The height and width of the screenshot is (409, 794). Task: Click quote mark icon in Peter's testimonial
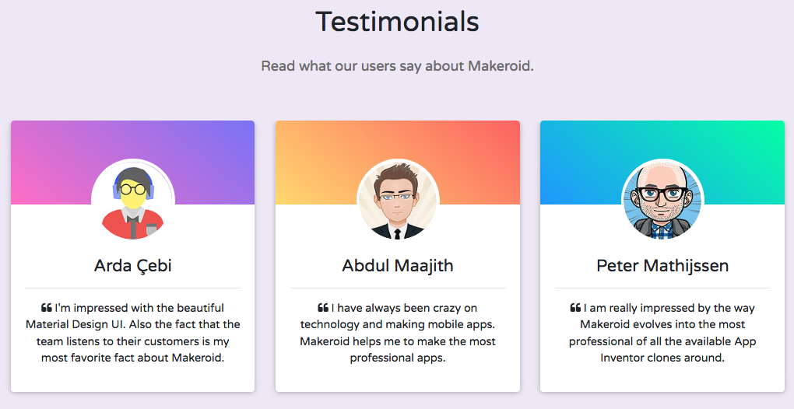click(575, 308)
